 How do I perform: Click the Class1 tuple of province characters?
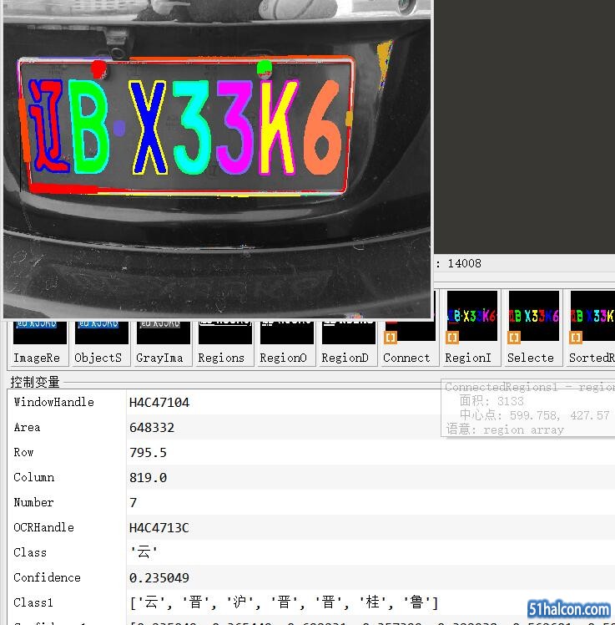pos(285,602)
